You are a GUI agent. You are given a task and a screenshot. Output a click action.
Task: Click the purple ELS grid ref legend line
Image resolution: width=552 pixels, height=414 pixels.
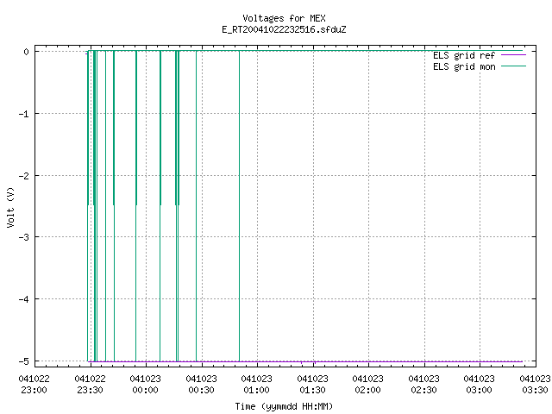(x=513, y=55)
